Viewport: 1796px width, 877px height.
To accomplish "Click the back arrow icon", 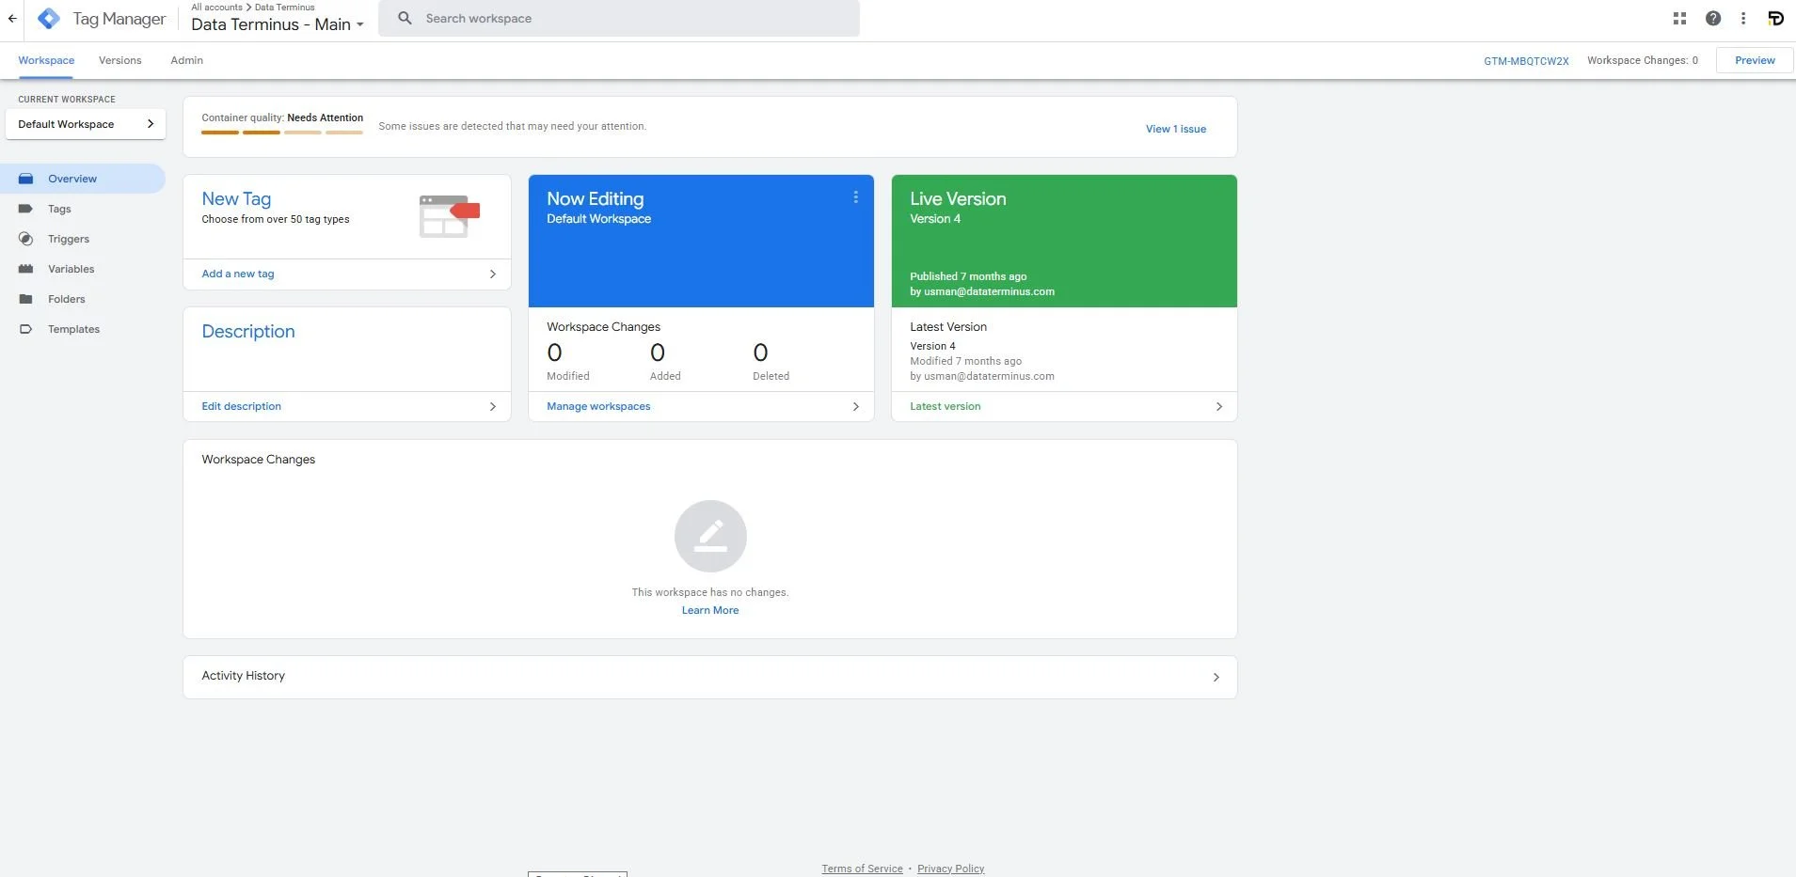I will click(x=12, y=18).
